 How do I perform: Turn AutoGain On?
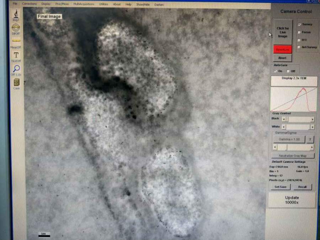pyautogui.click(x=275, y=71)
